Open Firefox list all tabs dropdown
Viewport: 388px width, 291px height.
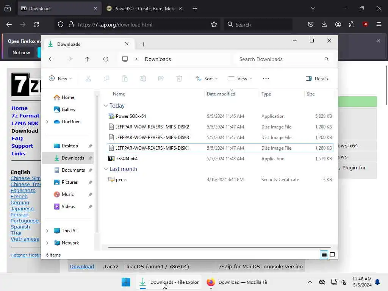tap(313, 8)
